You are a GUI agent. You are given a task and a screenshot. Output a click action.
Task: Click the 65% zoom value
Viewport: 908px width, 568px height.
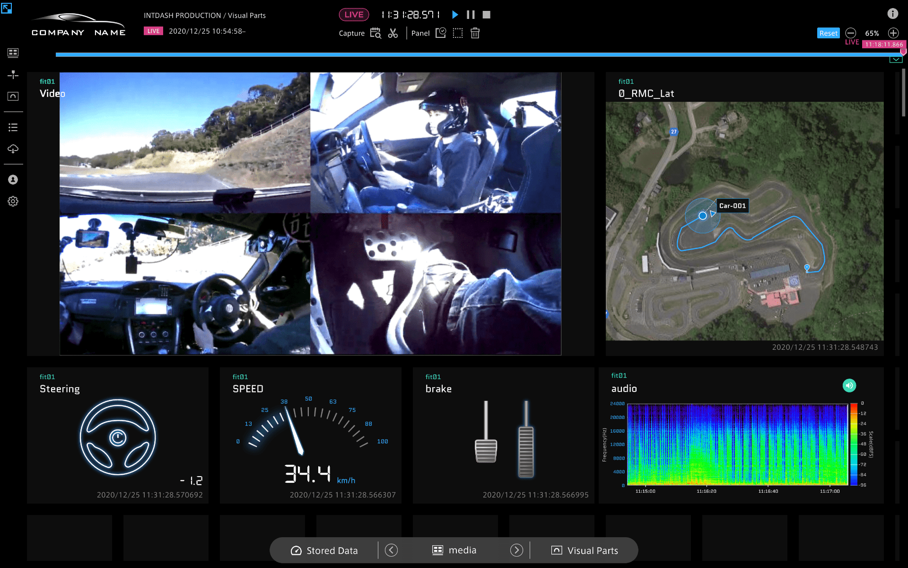[872, 33]
